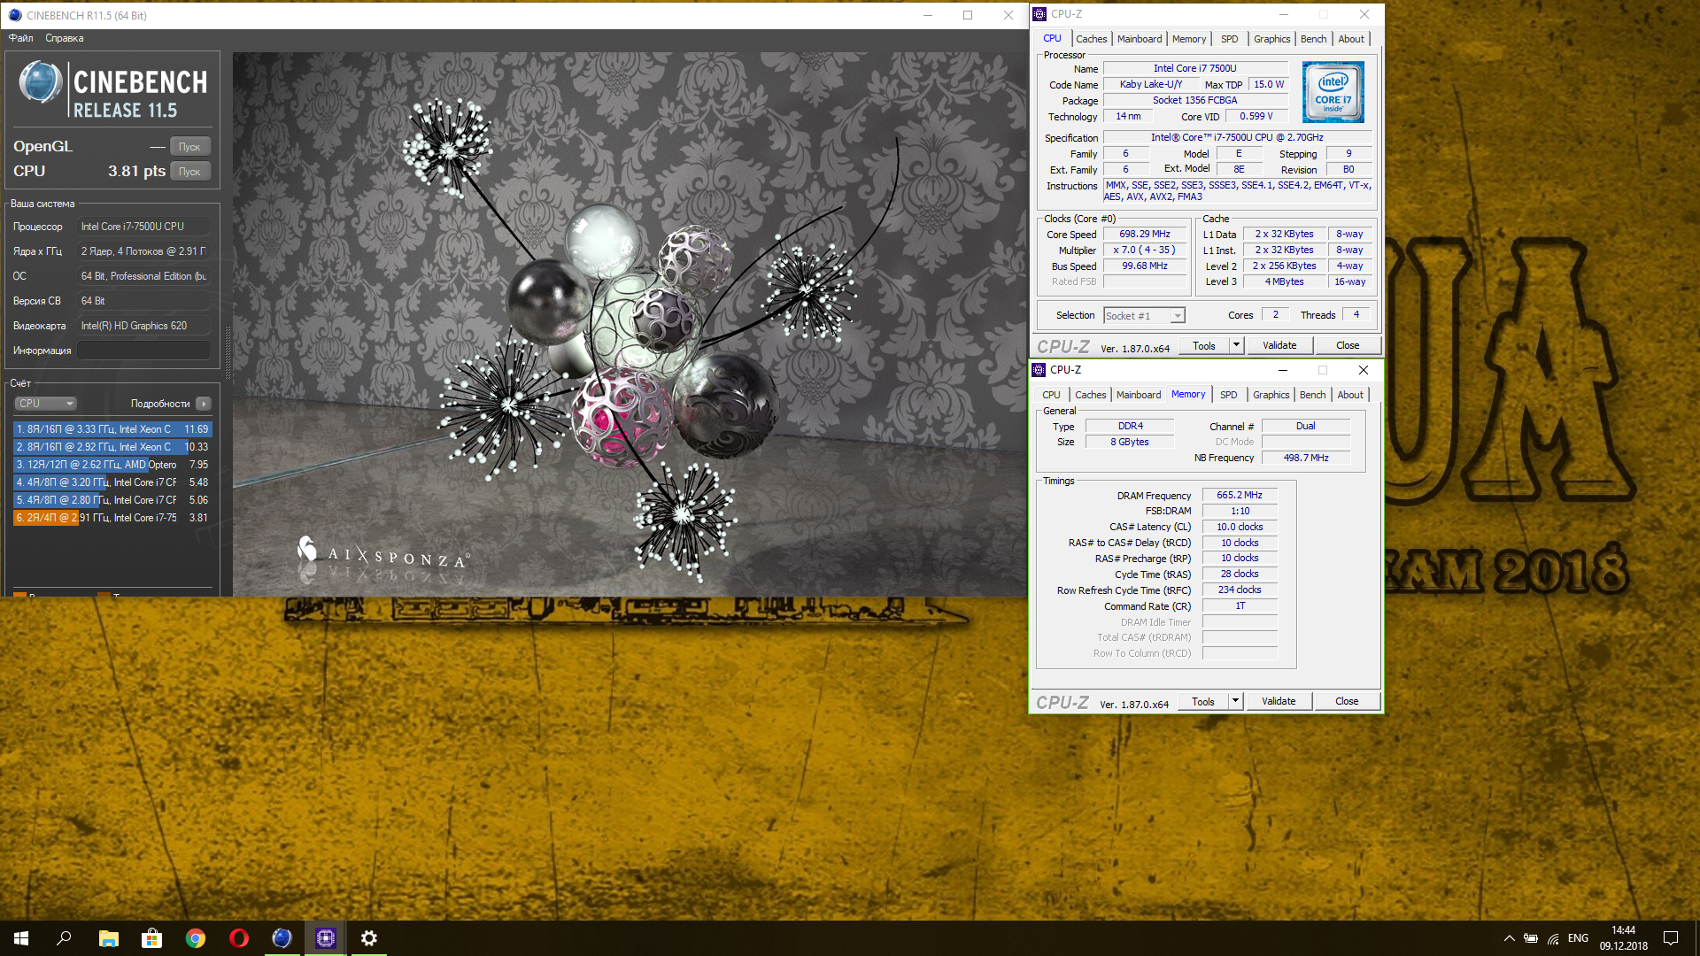This screenshot has height=956, width=1700.
Task: Click the Intel Core i7 badge in CPU-Z
Action: coord(1333,92)
